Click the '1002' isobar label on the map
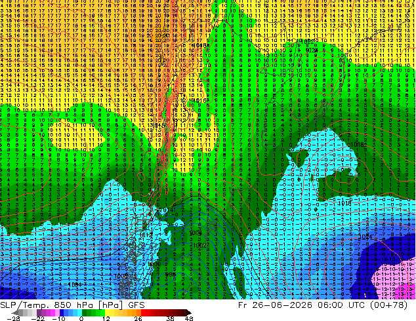The height and width of the screenshot is (321, 416). click(199, 245)
